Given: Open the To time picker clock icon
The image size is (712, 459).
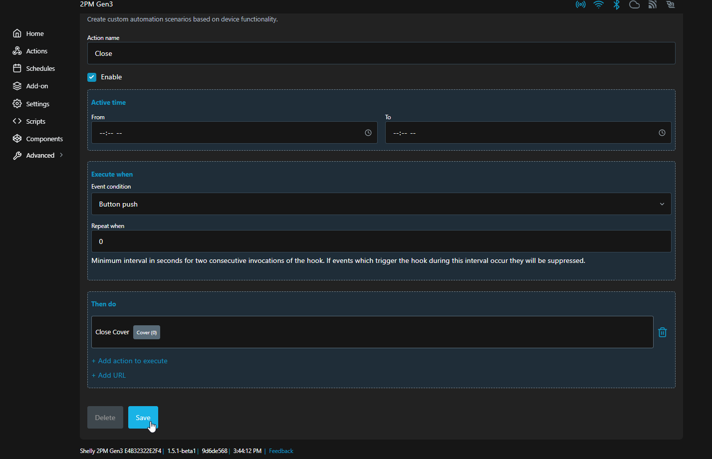Looking at the screenshot, I should [662, 133].
